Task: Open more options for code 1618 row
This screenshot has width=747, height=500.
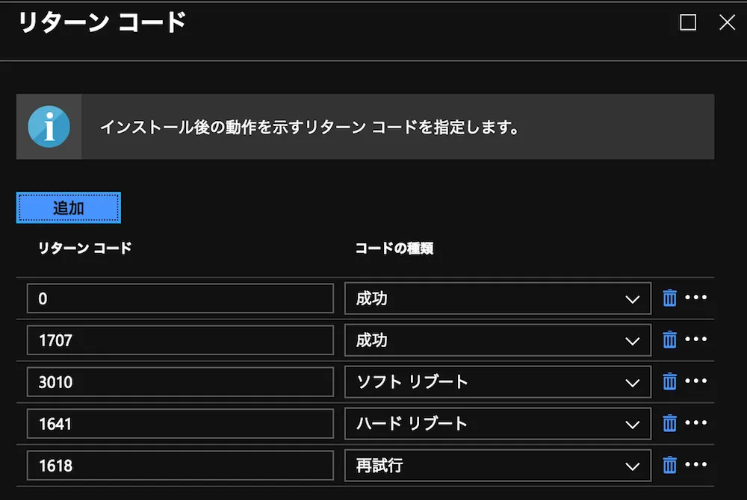Action: point(695,465)
